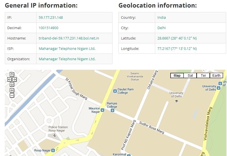Click the General IP information heading

point(41,6)
